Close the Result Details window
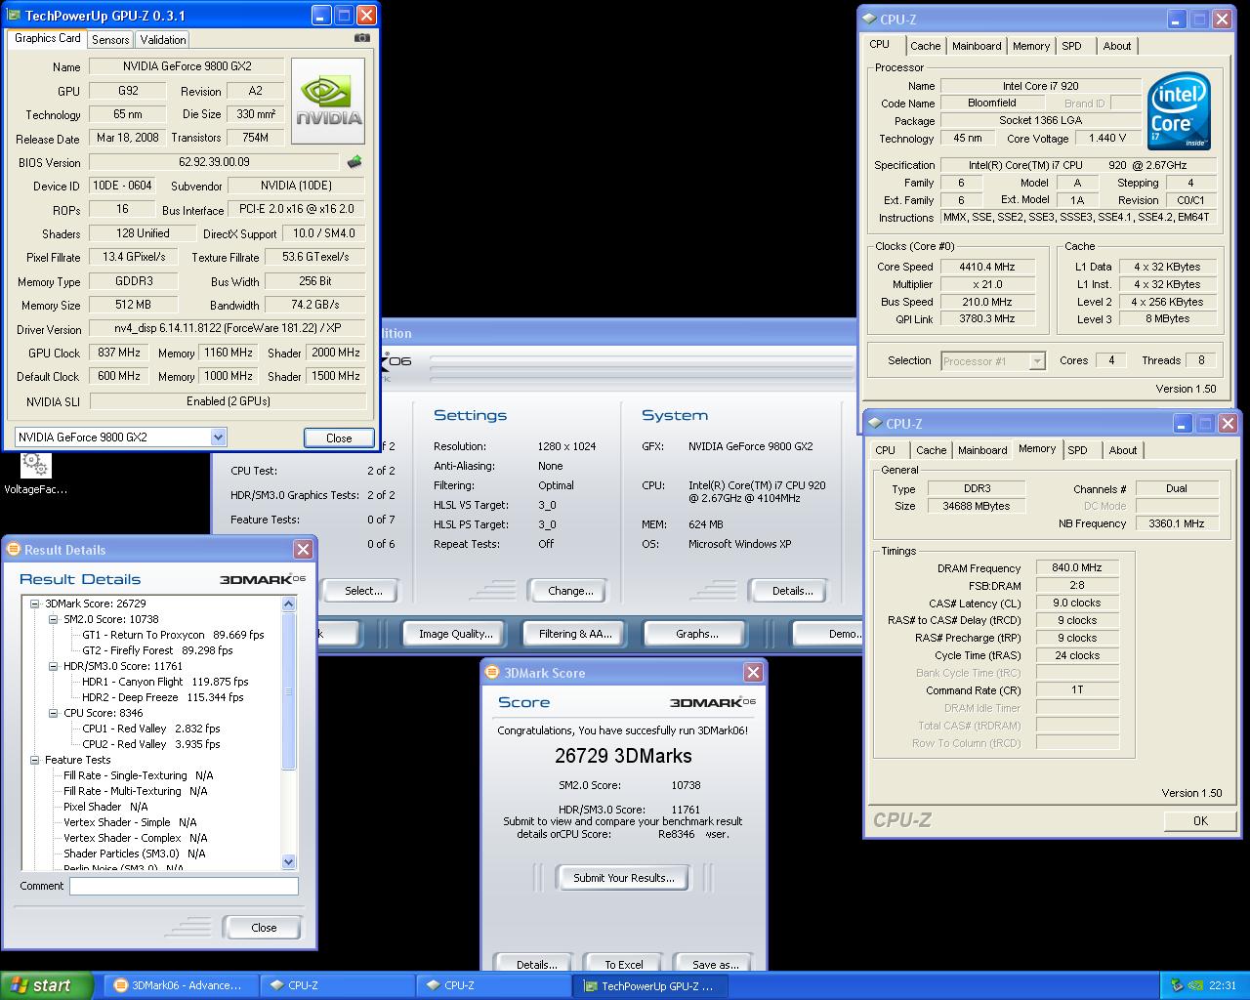Screen dimensions: 1250x1000 [303, 550]
